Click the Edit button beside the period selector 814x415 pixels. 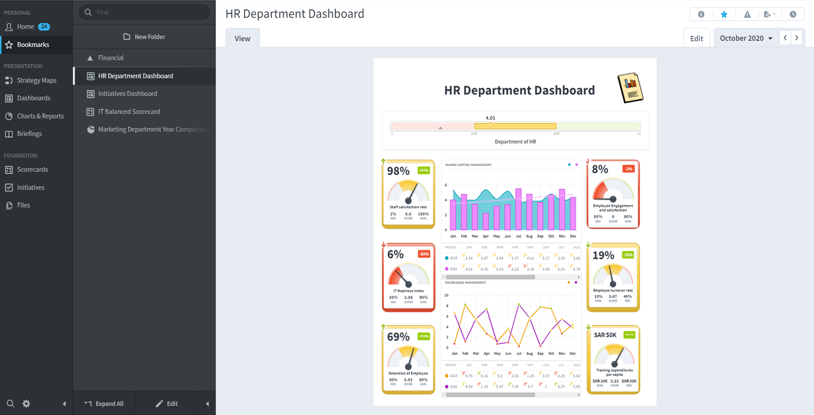point(696,38)
